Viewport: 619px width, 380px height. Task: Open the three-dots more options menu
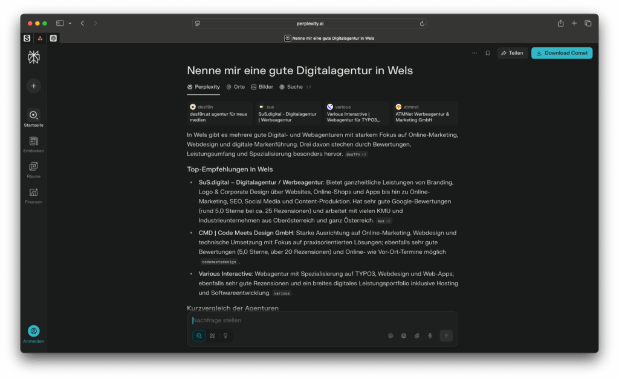(x=474, y=53)
